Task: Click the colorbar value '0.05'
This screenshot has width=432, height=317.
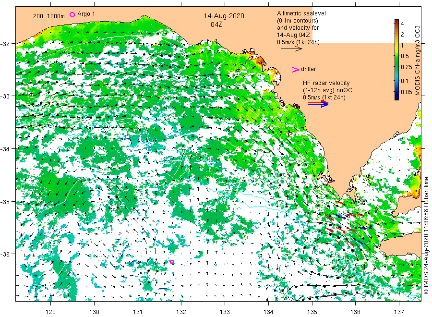Action: pos(407,92)
